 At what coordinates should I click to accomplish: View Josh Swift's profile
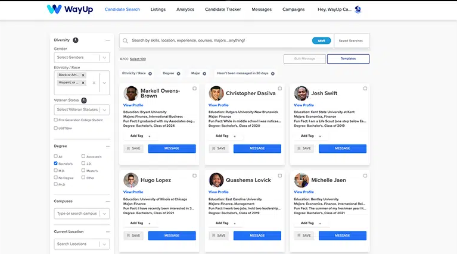pos(304,105)
